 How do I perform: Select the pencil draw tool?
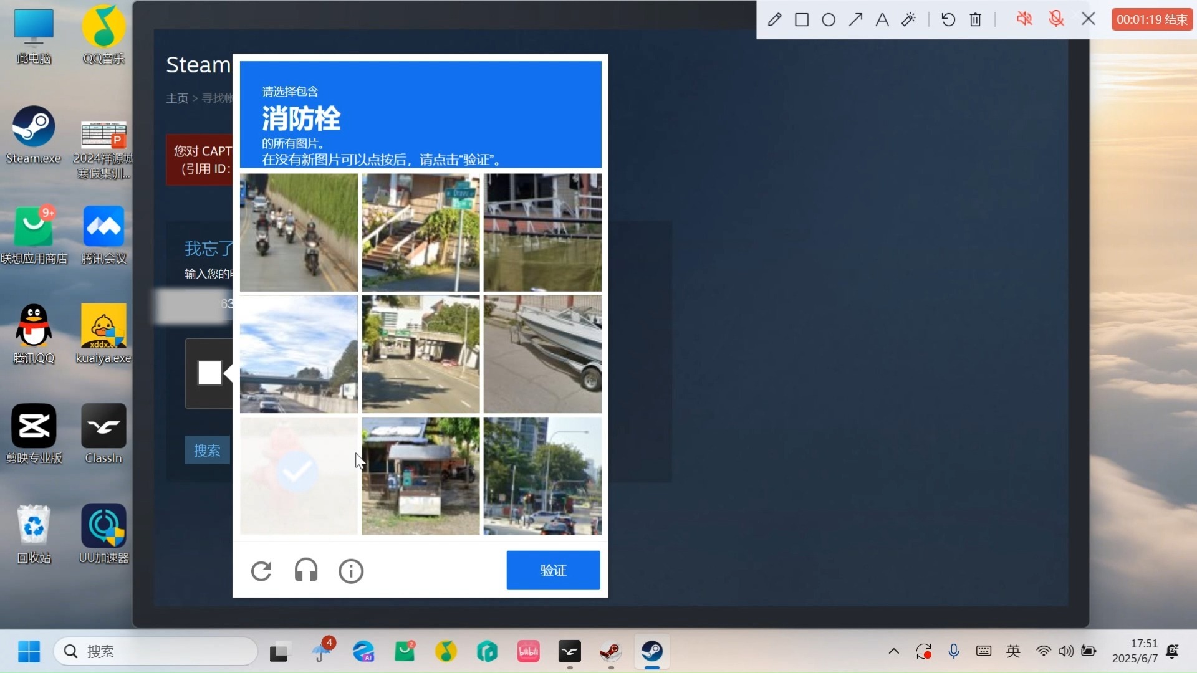774,19
